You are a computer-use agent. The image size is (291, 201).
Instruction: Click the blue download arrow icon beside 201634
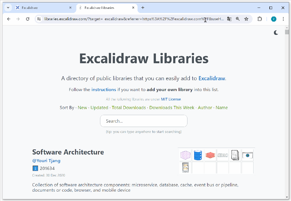(35, 168)
